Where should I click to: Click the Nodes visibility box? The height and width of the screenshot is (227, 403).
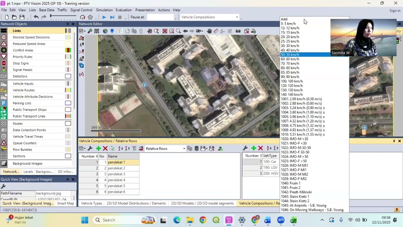point(68,124)
